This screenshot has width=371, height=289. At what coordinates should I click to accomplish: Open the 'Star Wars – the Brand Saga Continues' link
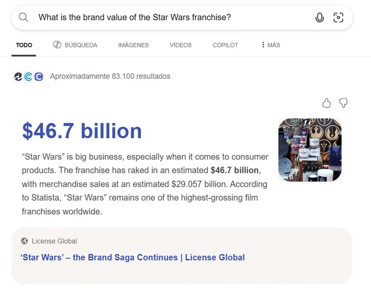tap(133, 257)
